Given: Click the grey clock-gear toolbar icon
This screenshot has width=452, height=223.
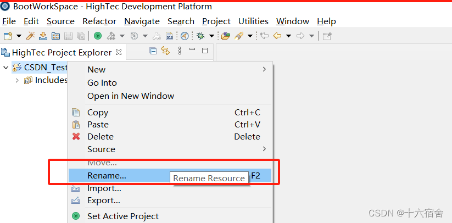Looking at the screenshot, I should coord(135,36).
